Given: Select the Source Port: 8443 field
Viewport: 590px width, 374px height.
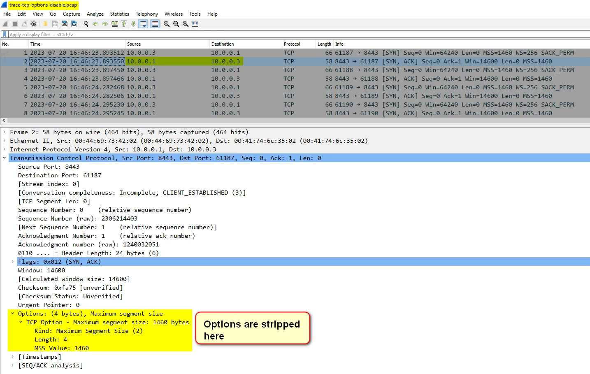Looking at the screenshot, I should 49,167.
